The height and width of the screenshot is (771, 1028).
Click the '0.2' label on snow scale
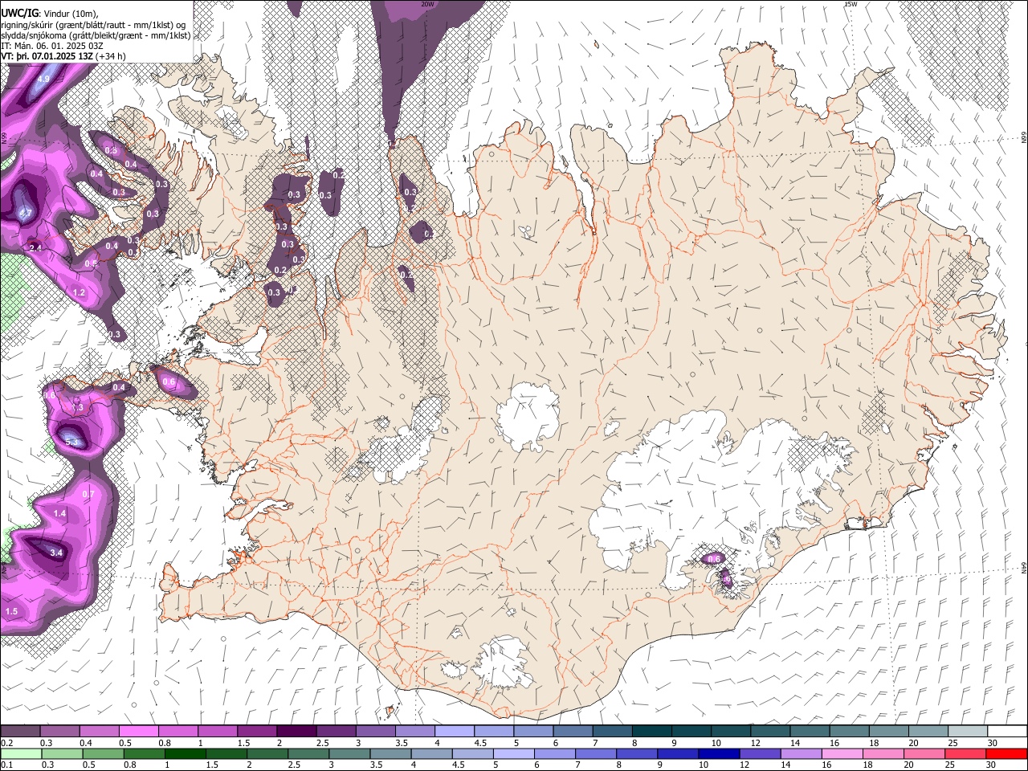(6, 743)
